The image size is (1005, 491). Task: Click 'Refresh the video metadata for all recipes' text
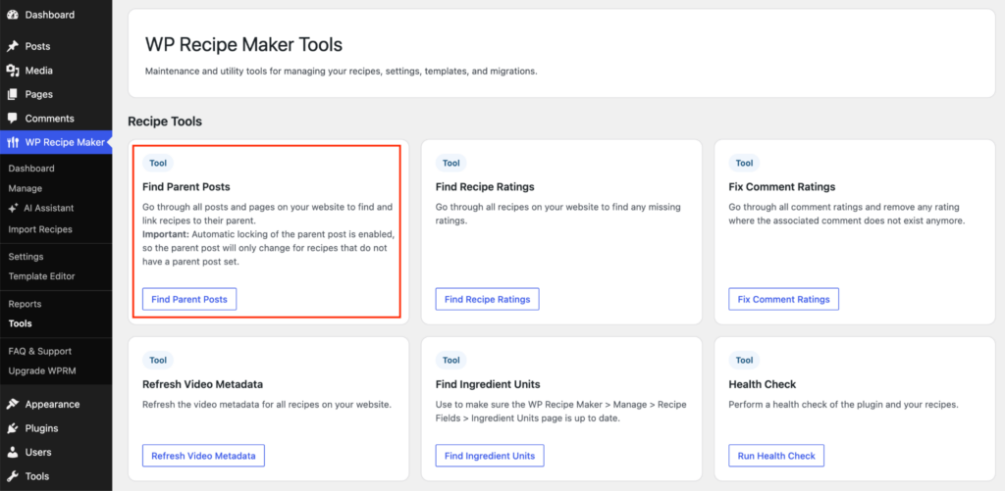[x=267, y=405]
